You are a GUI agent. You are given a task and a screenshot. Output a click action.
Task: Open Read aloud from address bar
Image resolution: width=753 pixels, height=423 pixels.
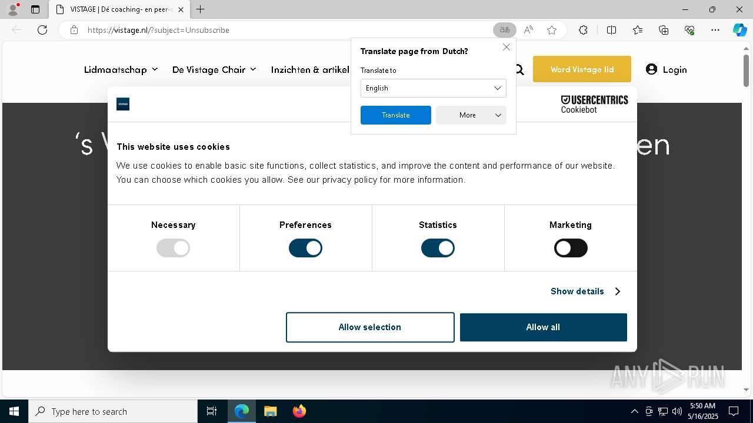[528, 30]
